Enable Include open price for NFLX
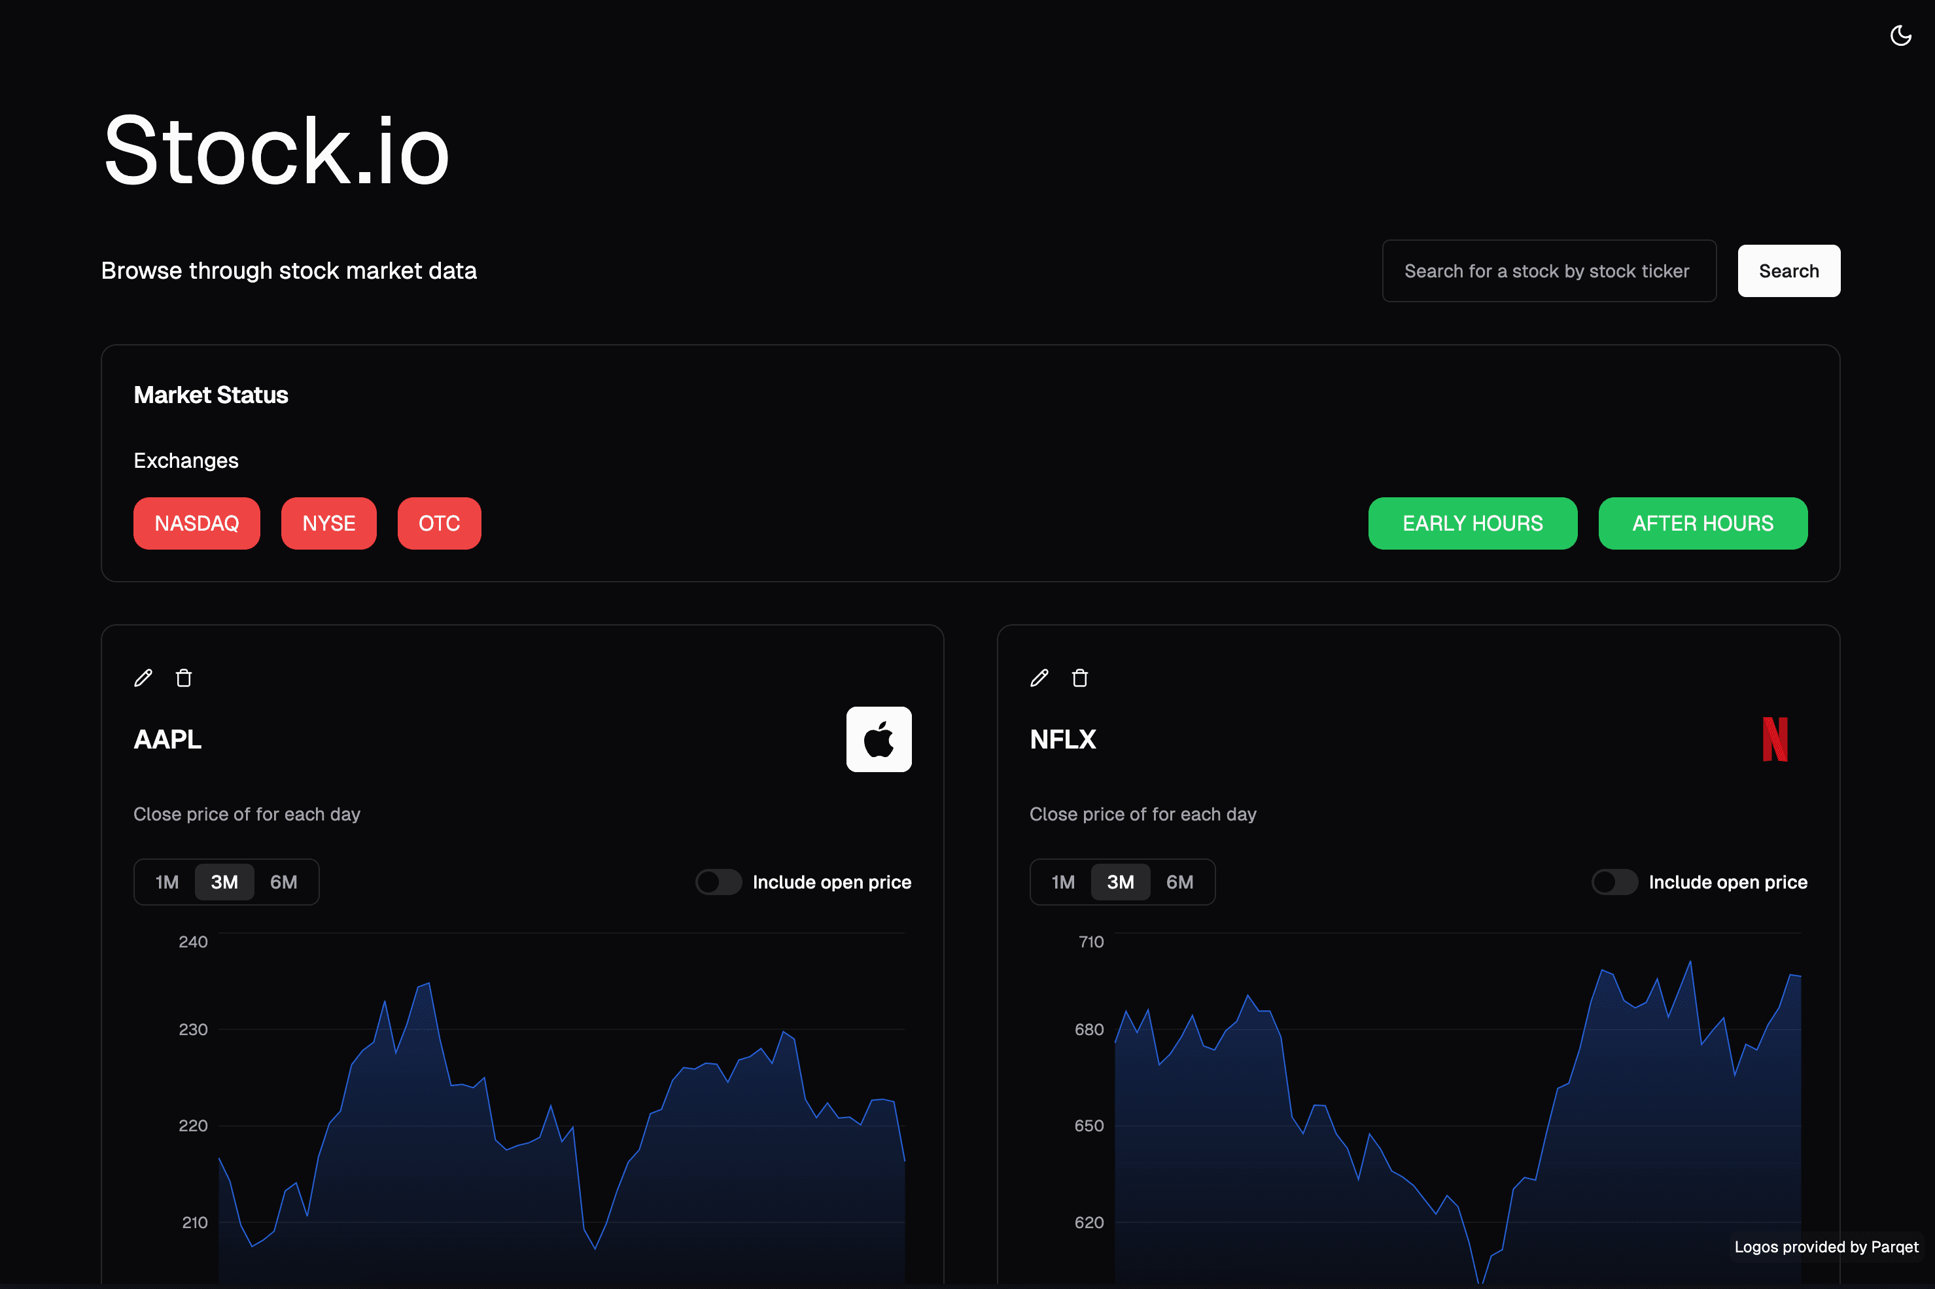The image size is (1935, 1289). [x=1614, y=882]
